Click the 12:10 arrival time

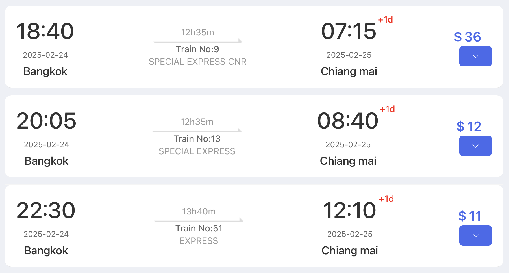click(349, 211)
